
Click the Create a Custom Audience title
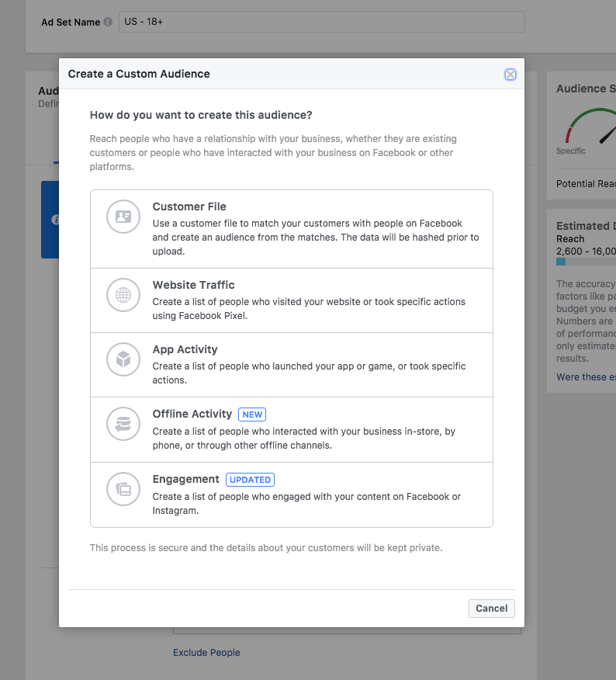[x=139, y=74]
